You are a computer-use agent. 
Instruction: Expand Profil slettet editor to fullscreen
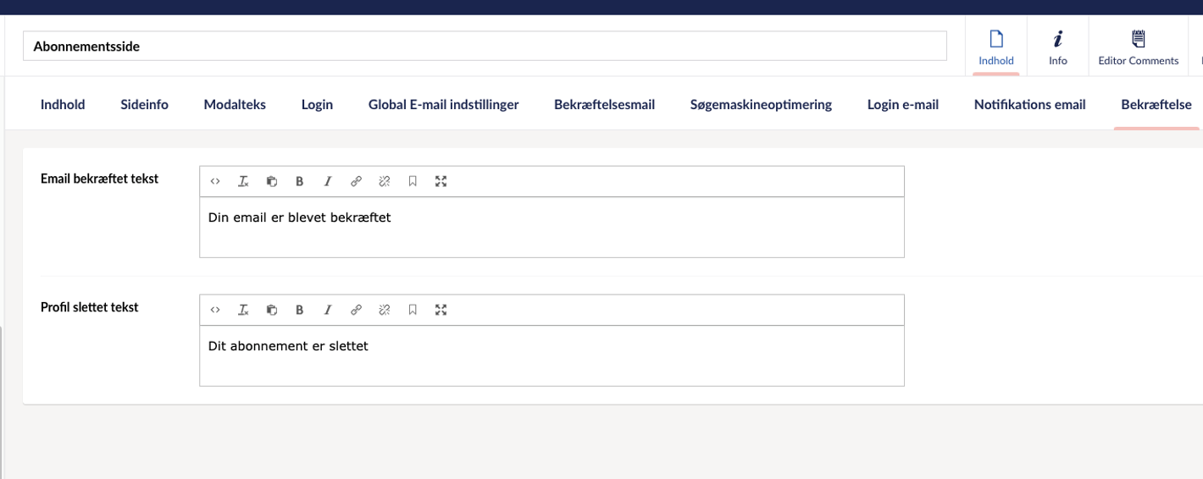coord(441,310)
